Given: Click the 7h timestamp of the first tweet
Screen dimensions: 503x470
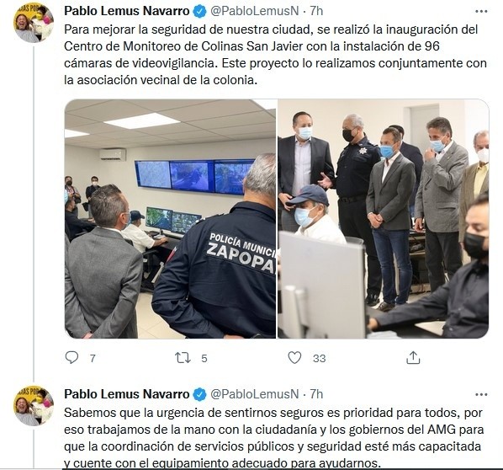Looking at the screenshot, I should [x=316, y=11].
